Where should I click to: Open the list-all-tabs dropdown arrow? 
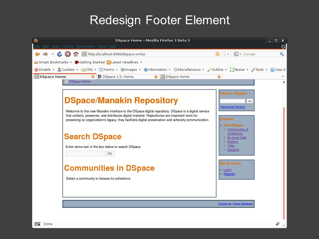[x=282, y=77]
